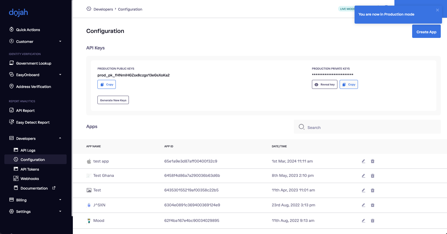Click the search magnifier icon
The height and width of the screenshot is (234, 447).
[301, 127]
